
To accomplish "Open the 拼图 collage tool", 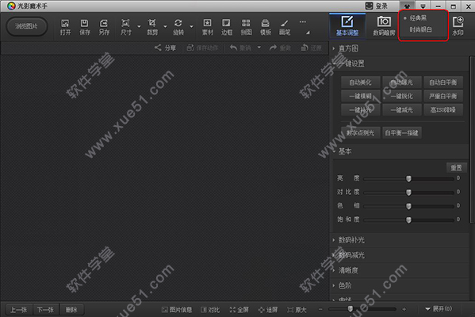I will coord(246,27).
